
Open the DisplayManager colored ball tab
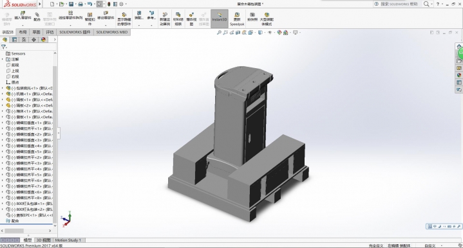(43, 39)
